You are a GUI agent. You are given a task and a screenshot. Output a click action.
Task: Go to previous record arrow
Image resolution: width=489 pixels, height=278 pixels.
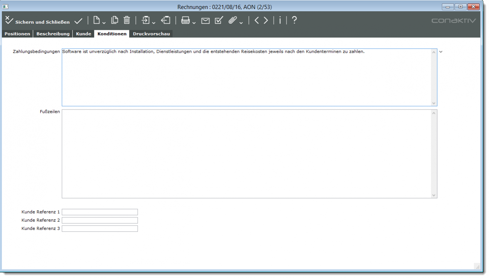pyautogui.click(x=257, y=21)
